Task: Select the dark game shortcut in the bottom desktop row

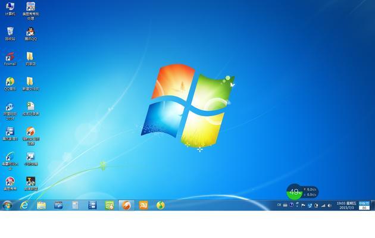Action: (30, 183)
